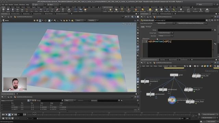Open the Help menu
Screen dimensions: 219x123
click(x=27, y=4)
